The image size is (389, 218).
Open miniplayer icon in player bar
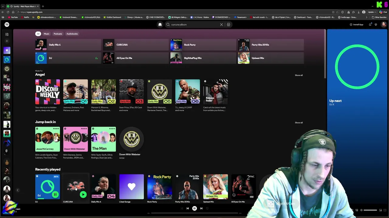tap(380, 210)
